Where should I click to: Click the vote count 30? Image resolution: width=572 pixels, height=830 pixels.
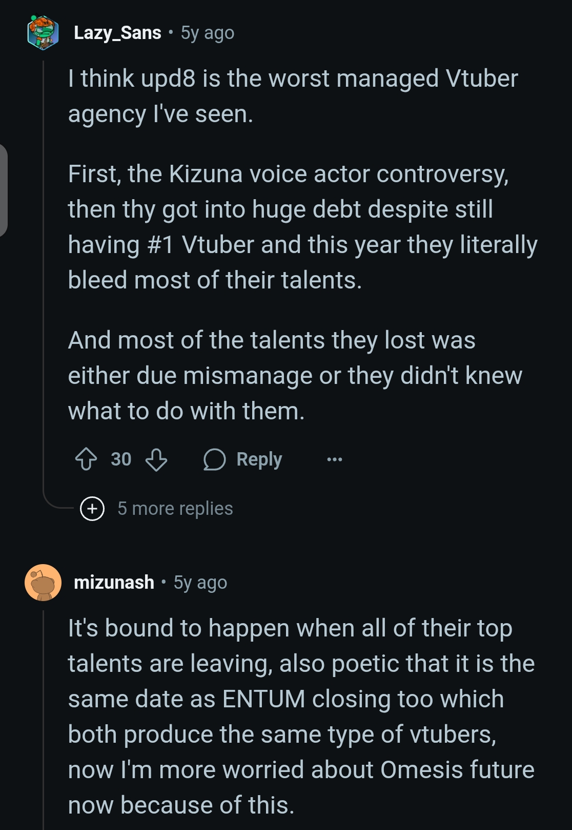coord(121,459)
